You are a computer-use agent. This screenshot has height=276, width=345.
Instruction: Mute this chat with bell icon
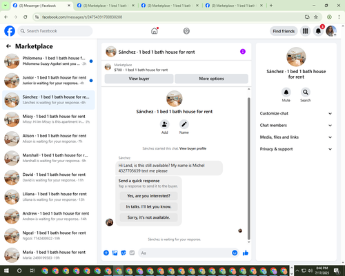tap(286, 92)
